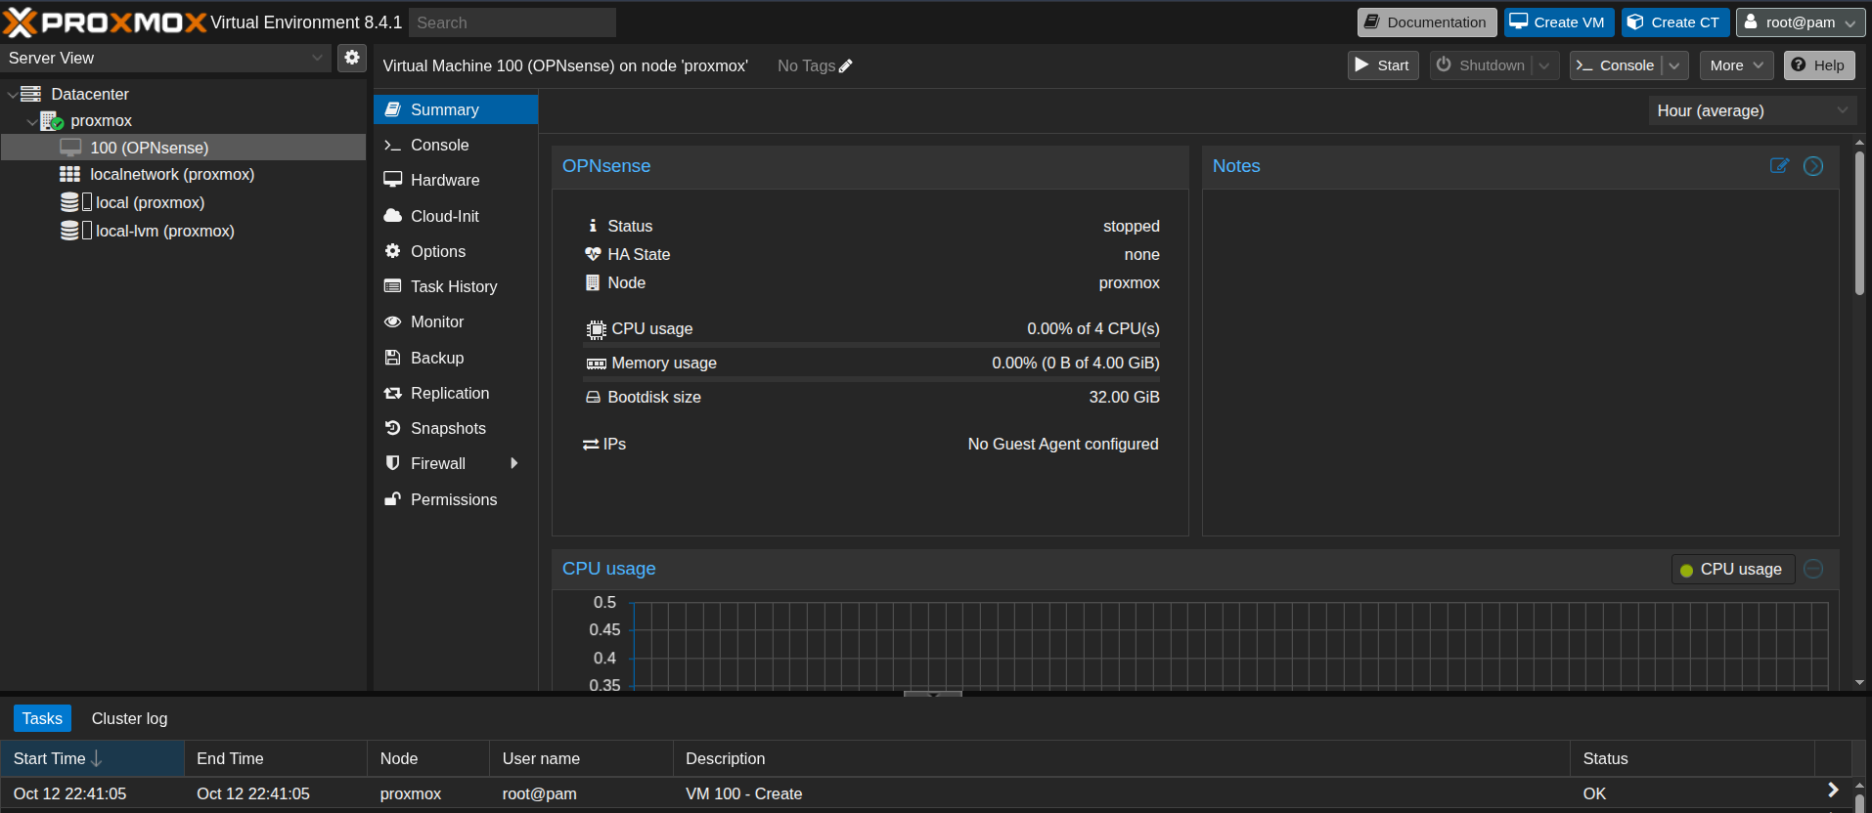This screenshot has width=1872, height=813.
Task: Start the OPNsense virtual machine
Action: 1382,65
